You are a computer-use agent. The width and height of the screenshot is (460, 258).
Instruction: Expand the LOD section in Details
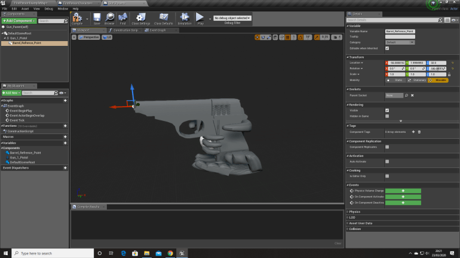352,217
